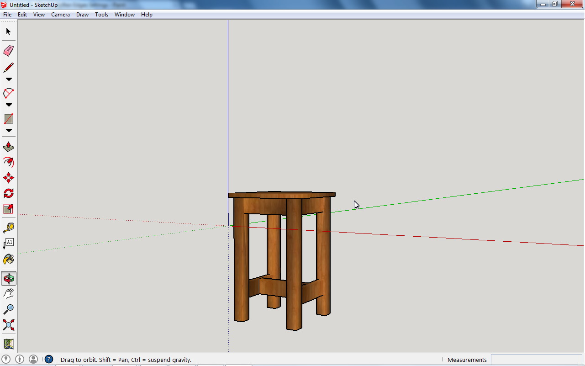Switch to the Pan tool
The width and height of the screenshot is (585, 366).
(x=8, y=293)
